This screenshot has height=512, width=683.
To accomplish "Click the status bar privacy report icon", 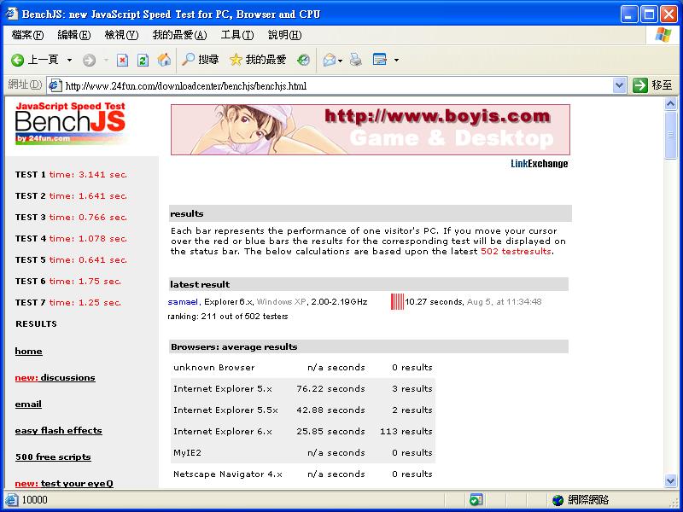I will [x=476, y=500].
